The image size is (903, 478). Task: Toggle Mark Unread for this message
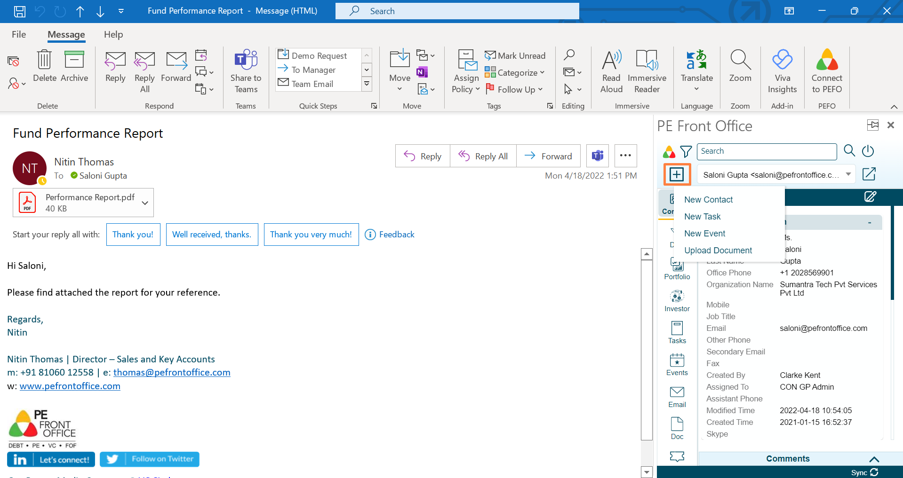pyautogui.click(x=515, y=55)
